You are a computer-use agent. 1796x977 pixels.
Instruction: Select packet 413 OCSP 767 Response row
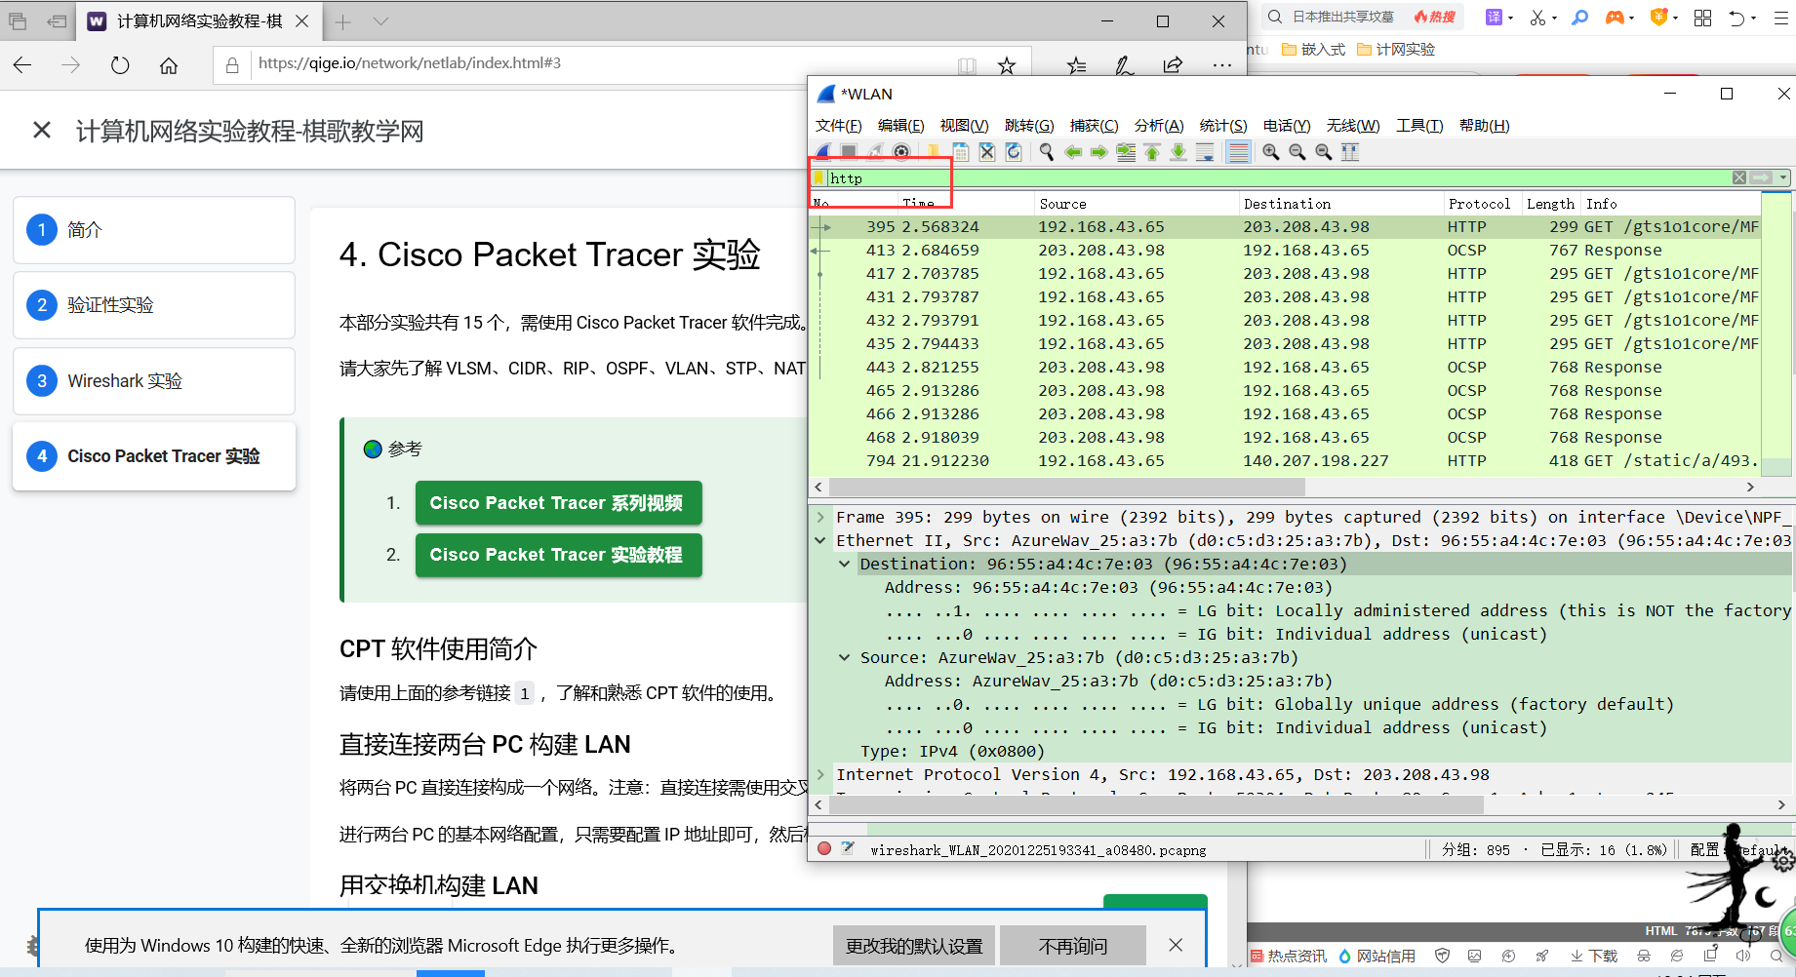coord(1285,250)
